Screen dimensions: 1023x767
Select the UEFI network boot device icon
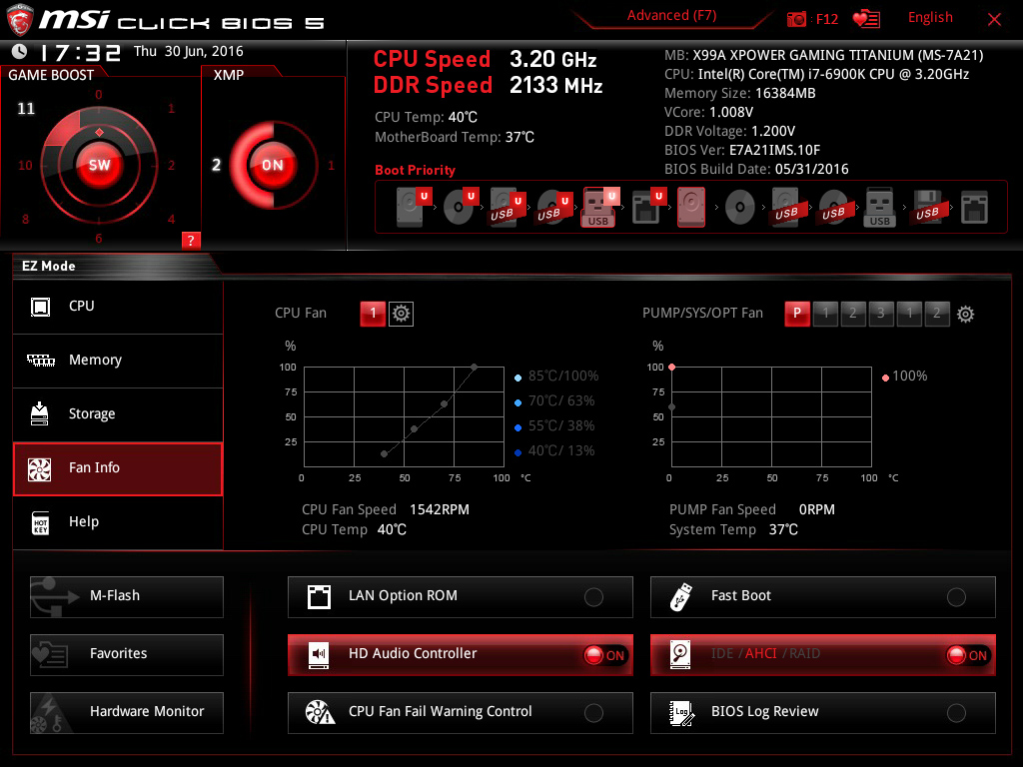click(648, 207)
